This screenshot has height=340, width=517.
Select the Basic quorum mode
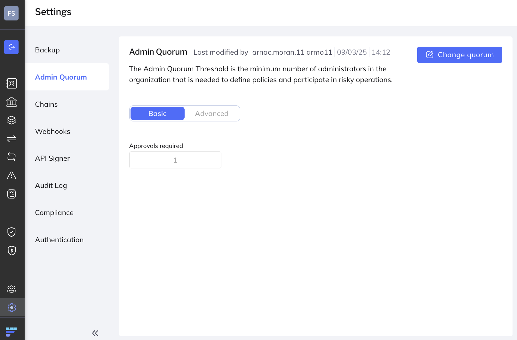point(157,113)
